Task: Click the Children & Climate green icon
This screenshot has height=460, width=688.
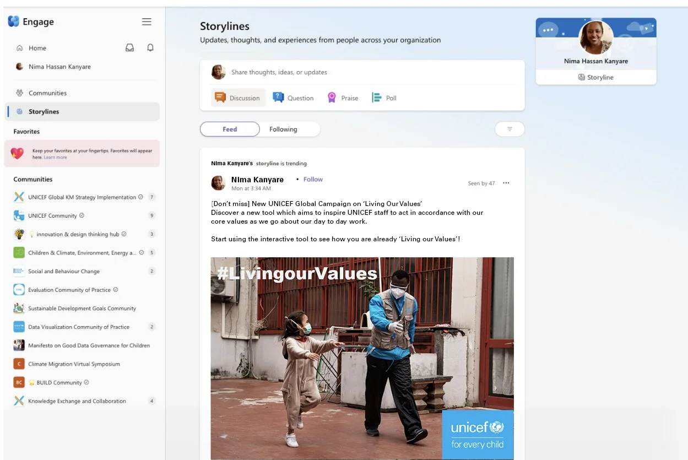Action: coord(19,253)
